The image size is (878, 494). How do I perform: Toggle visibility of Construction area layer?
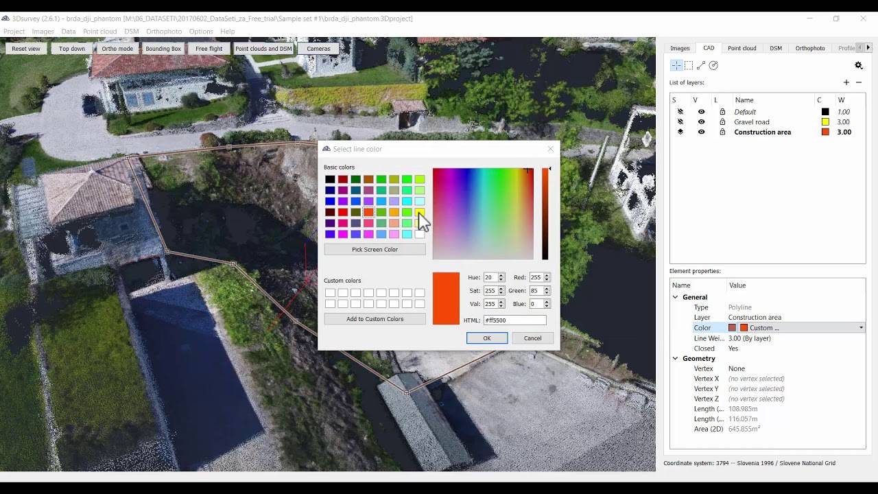pos(701,132)
